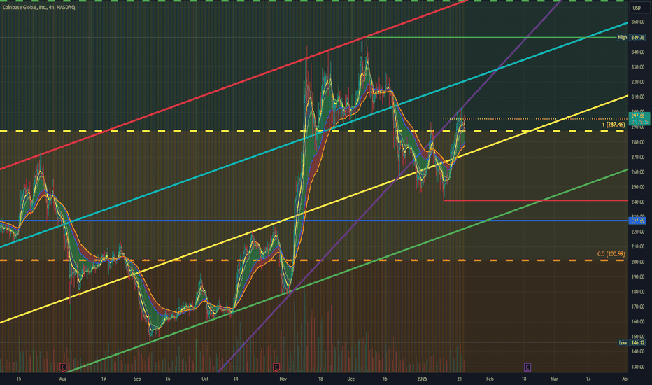Click the 260.00 price axis label

(638, 172)
